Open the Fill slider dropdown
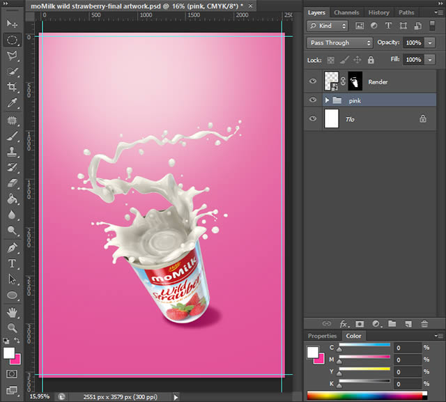This screenshot has width=446, height=402. [x=430, y=60]
